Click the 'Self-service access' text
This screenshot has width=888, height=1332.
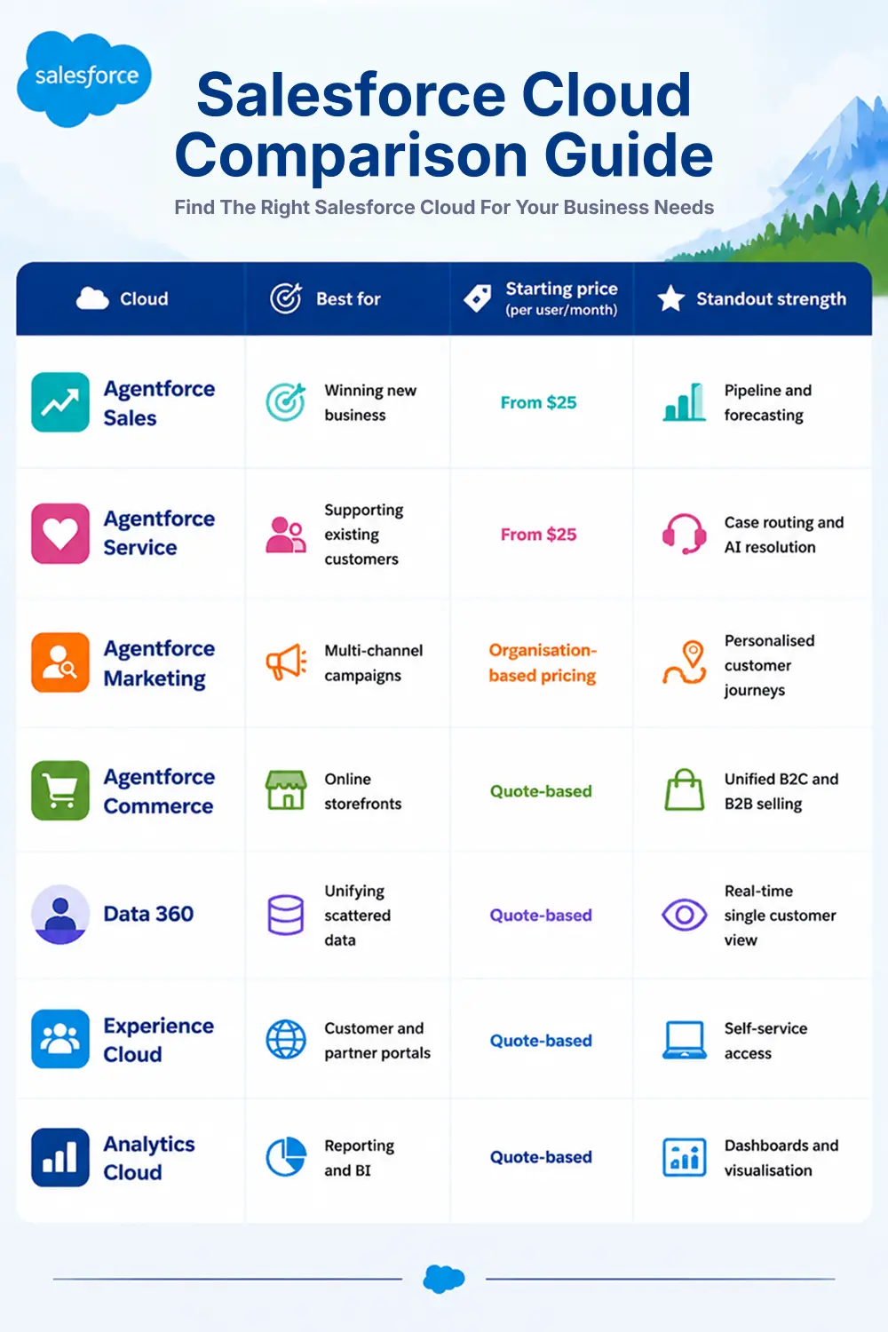pos(765,1041)
